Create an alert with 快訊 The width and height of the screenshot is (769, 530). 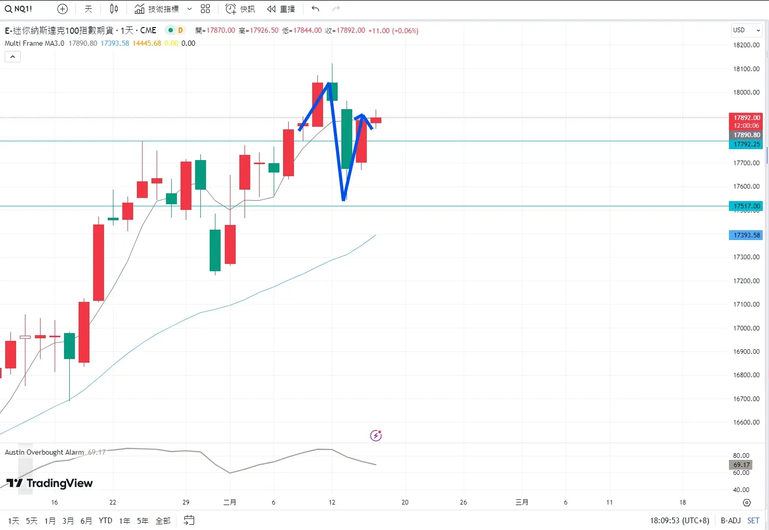click(240, 9)
